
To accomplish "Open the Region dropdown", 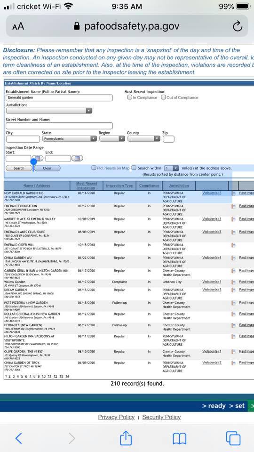I will (112, 138).
